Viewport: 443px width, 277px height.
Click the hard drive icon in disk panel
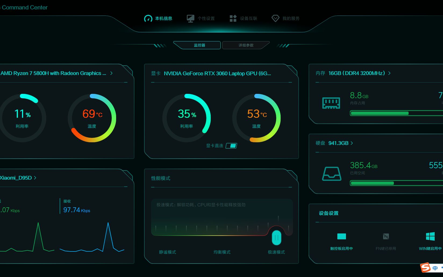(x=332, y=173)
